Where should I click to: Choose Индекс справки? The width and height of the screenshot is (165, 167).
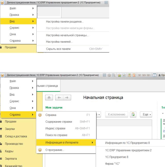(66, 128)
